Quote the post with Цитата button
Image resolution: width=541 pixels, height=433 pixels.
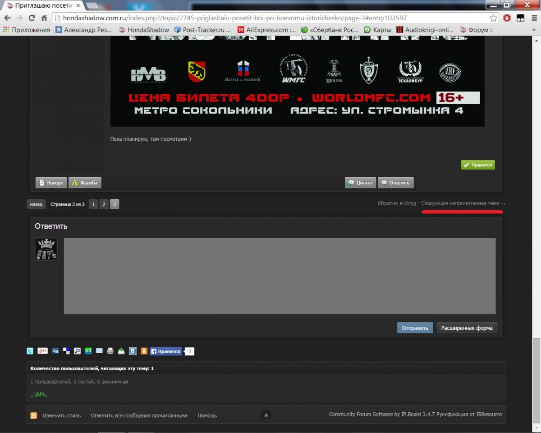360,183
